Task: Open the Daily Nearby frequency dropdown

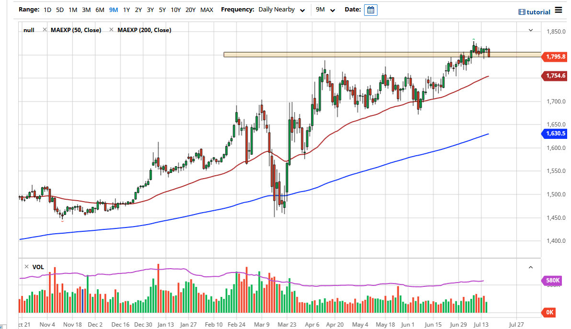Action: point(282,10)
